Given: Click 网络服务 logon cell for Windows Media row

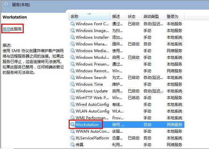Looking at the screenshot, I should click(174, 51).
